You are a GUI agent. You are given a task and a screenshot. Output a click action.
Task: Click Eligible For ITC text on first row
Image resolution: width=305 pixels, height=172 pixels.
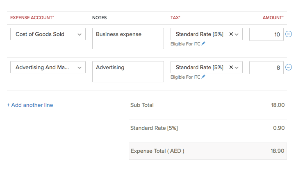tap(185, 44)
